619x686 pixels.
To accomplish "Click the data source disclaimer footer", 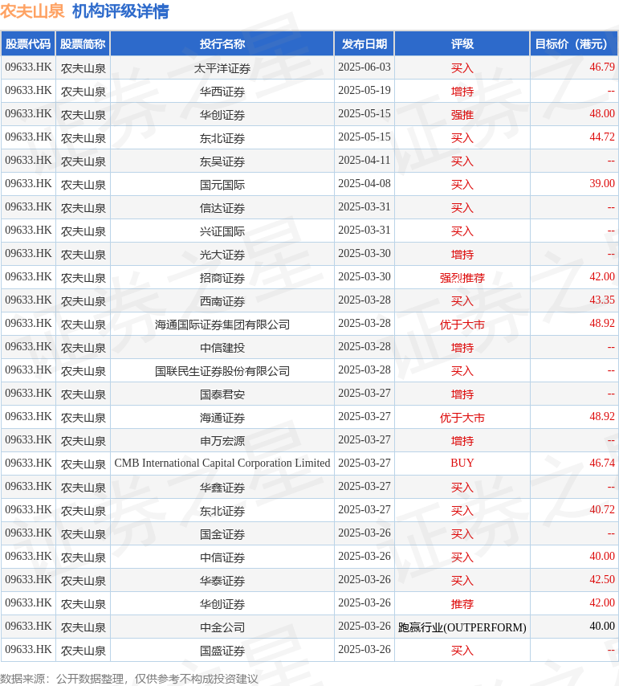I will point(129,679).
